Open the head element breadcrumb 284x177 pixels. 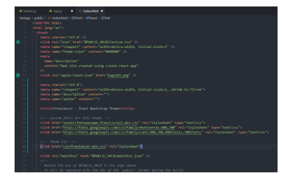tap(93, 18)
